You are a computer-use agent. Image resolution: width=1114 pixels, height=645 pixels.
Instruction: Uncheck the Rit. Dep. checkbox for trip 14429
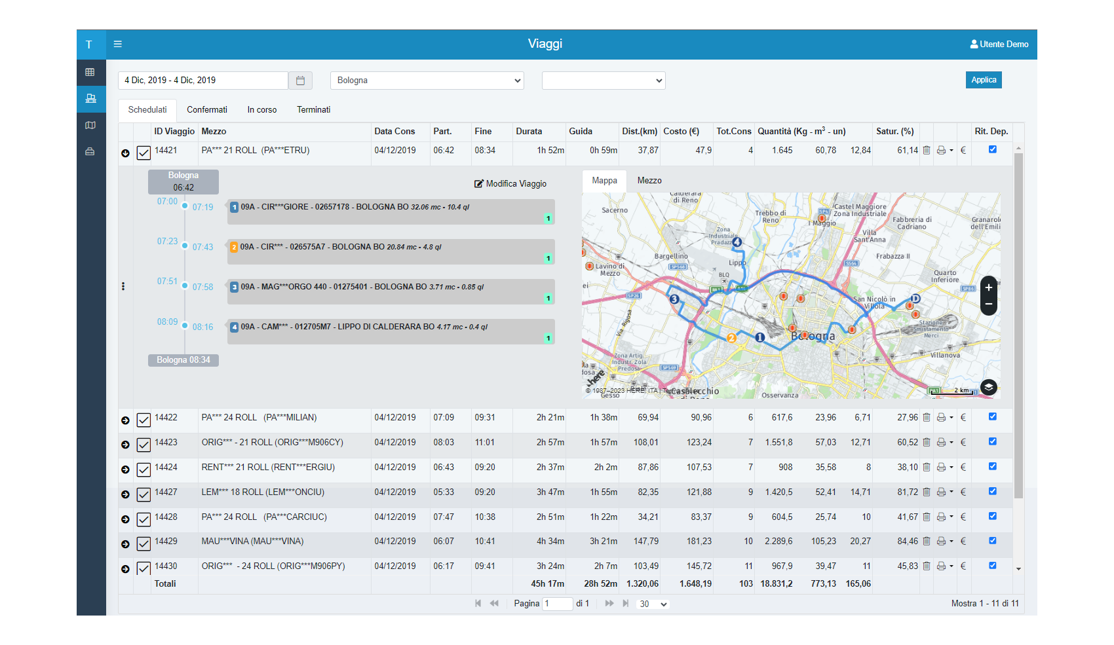(992, 541)
